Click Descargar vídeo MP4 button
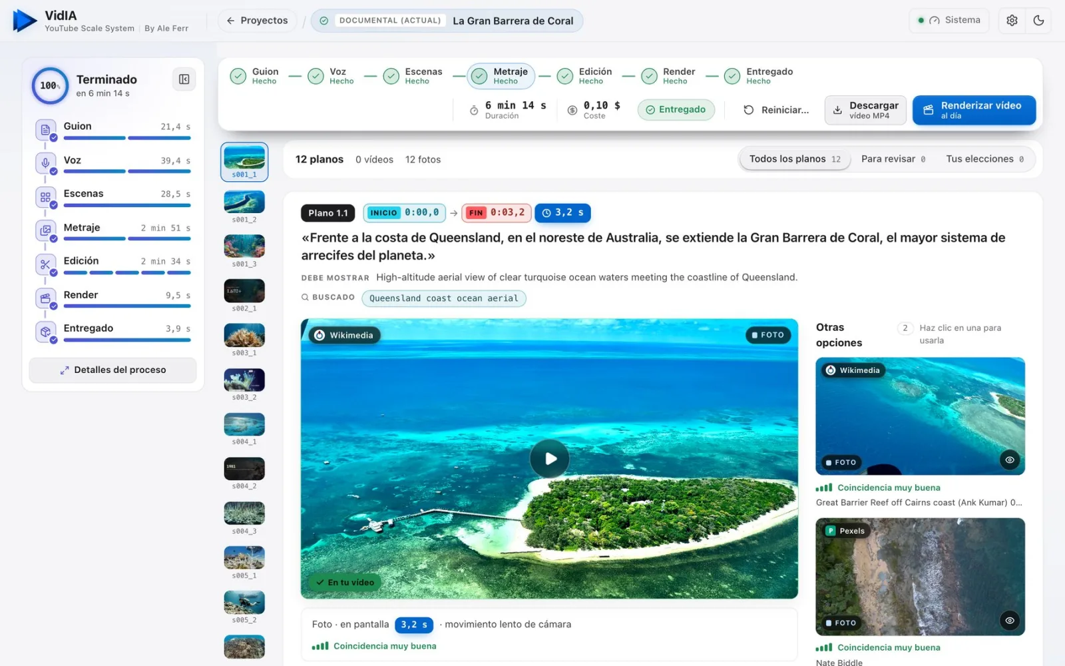 (x=865, y=110)
